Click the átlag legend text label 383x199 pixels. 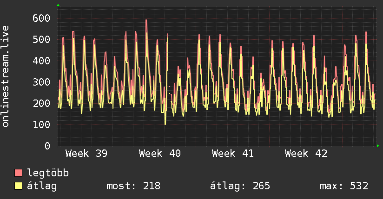click(42, 186)
